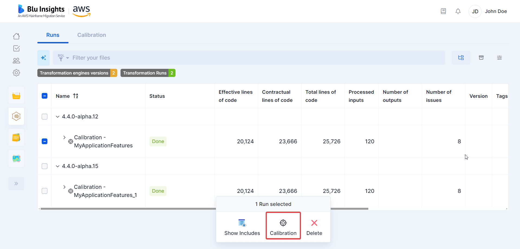
Task: Open the BQL filter type dropdown
Action: click(64, 58)
